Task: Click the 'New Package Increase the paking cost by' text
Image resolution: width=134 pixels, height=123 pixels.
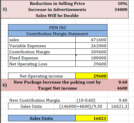Action: pos(57,82)
